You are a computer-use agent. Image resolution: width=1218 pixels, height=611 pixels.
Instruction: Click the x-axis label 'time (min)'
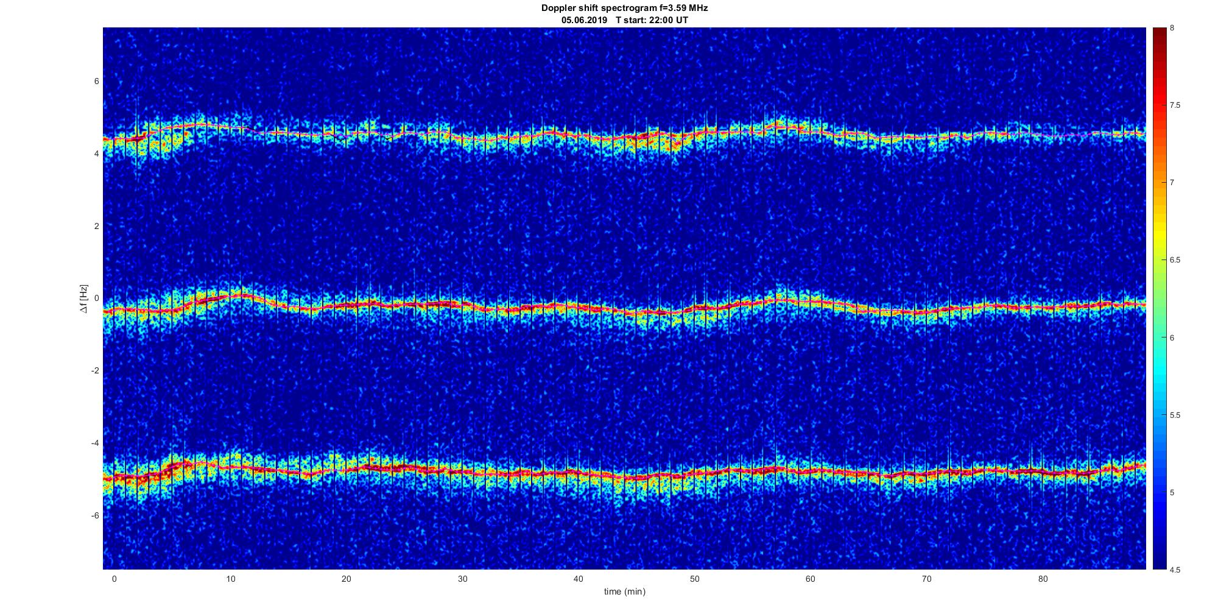[x=624, y=592]
